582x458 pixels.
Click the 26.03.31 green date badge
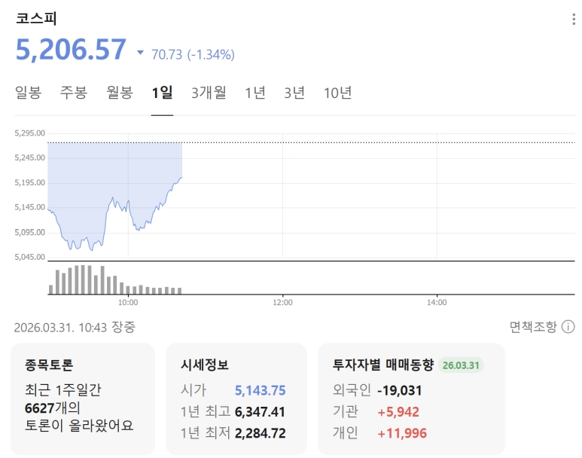[x=461, y=365]
